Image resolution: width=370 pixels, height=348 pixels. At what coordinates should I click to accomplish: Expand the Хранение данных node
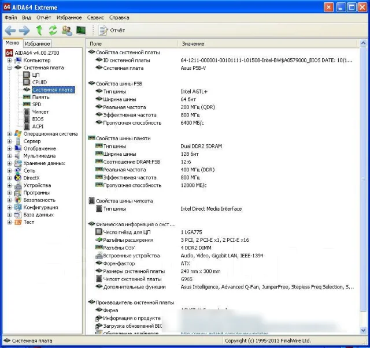[x=9, y=163]
